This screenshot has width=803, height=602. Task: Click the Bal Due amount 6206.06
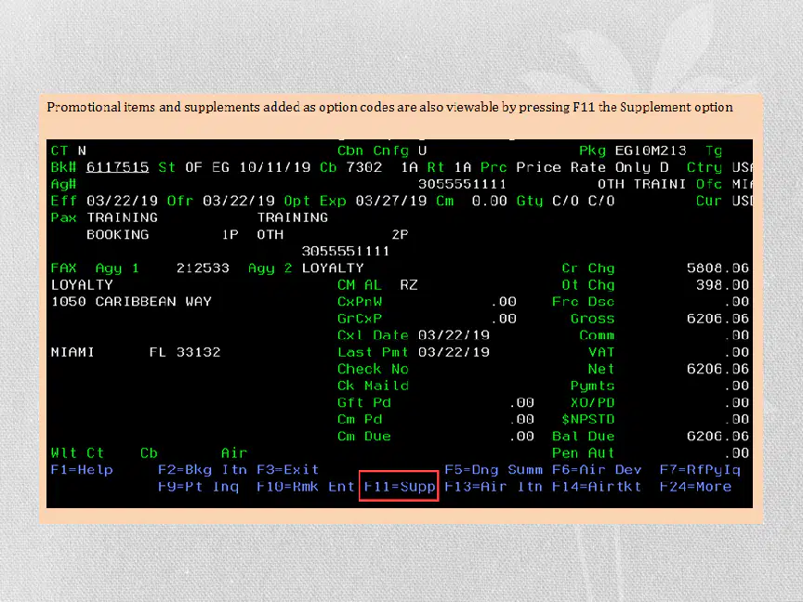click(717, 436)
